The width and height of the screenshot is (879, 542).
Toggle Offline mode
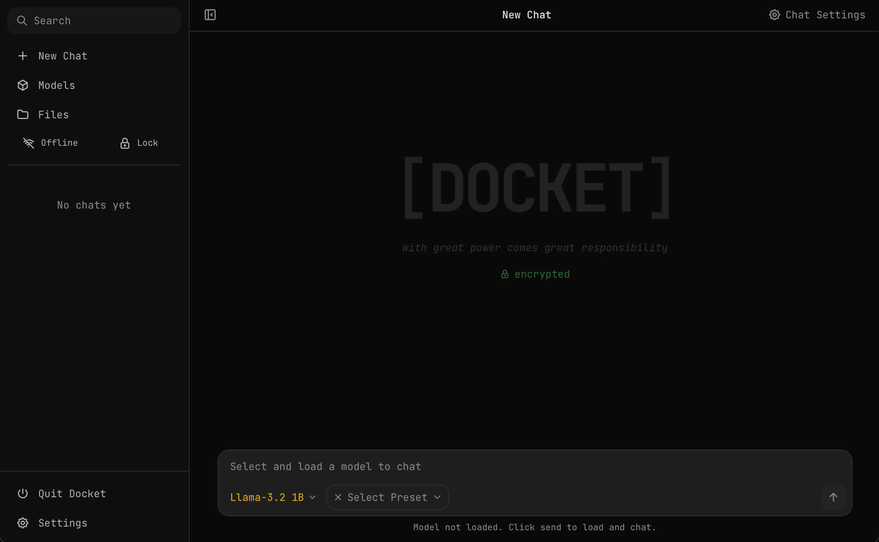(50, 143)
